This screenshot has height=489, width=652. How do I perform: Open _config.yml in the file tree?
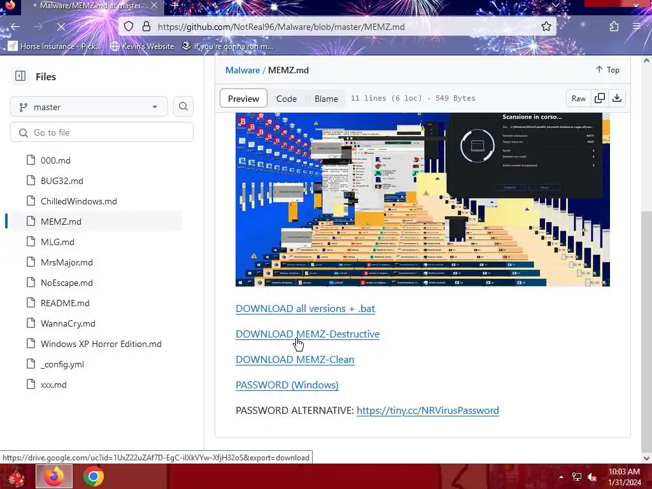point(62,364)
